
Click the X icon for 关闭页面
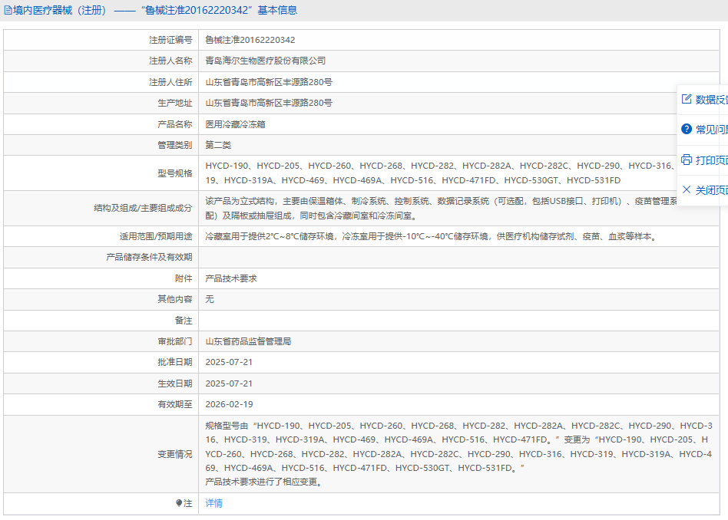(x=687, y=189)
